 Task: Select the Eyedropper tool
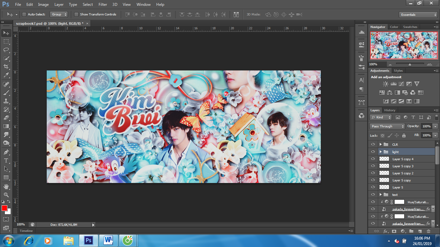(6, 75)
